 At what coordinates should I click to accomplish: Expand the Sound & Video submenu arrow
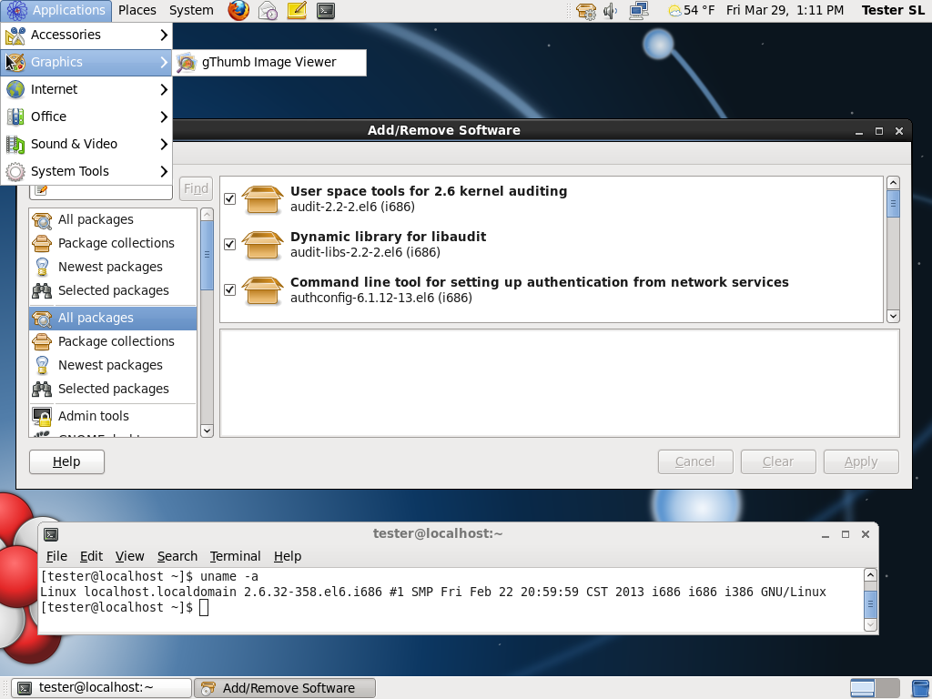point(164,145)
